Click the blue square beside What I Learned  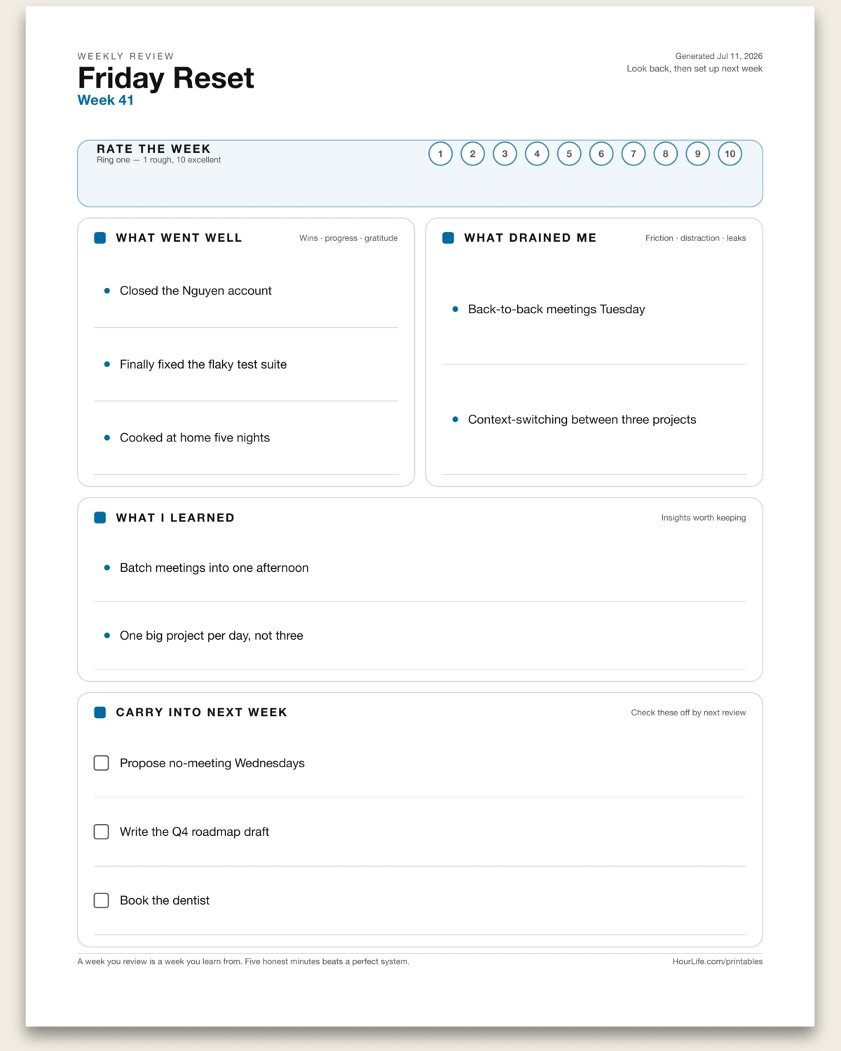click(100, 518)
